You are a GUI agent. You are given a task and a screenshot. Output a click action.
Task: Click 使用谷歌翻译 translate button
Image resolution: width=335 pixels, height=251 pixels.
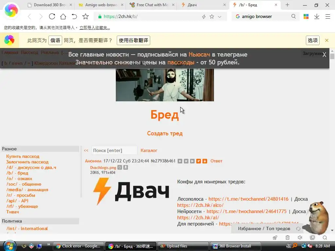point(133,40)
